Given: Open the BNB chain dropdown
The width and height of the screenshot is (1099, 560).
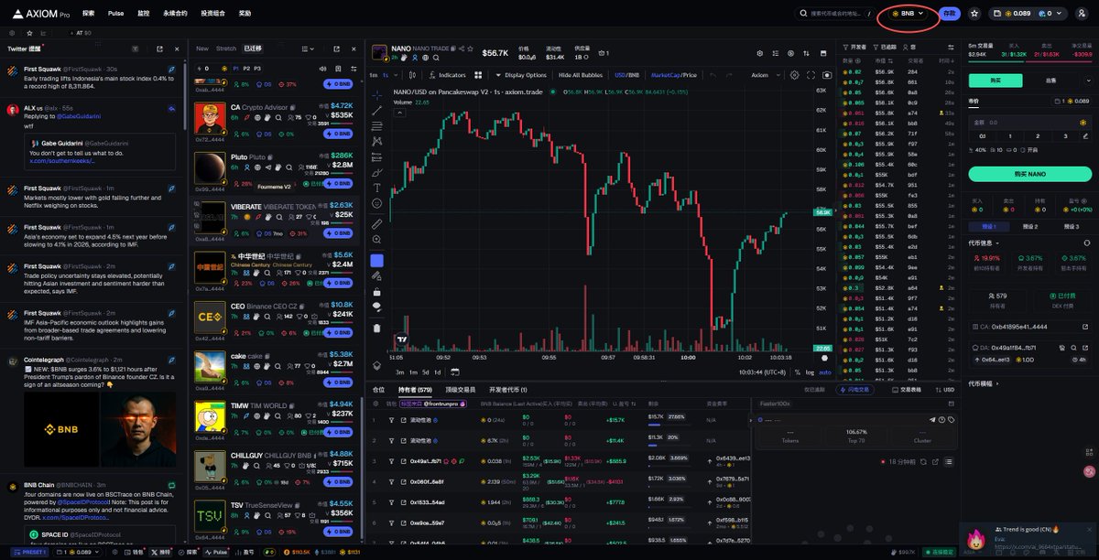Looking at the screenshot, I should click(x=909, y=14).
